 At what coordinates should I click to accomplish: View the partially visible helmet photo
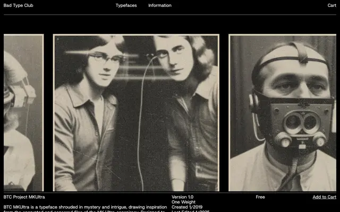point(23,113)
